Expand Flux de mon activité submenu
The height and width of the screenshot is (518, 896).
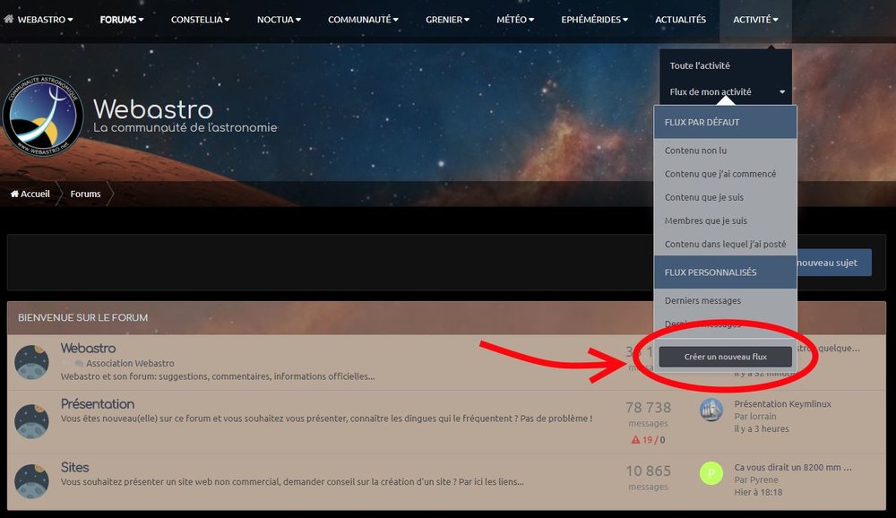pyautogui.click(x=726, y=91)
